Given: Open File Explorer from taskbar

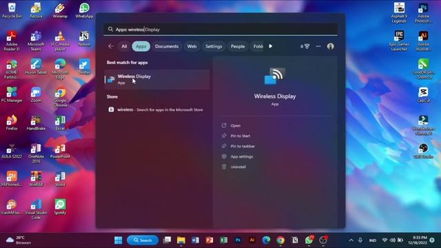Looking at the screenshot, I should [181, 240].
